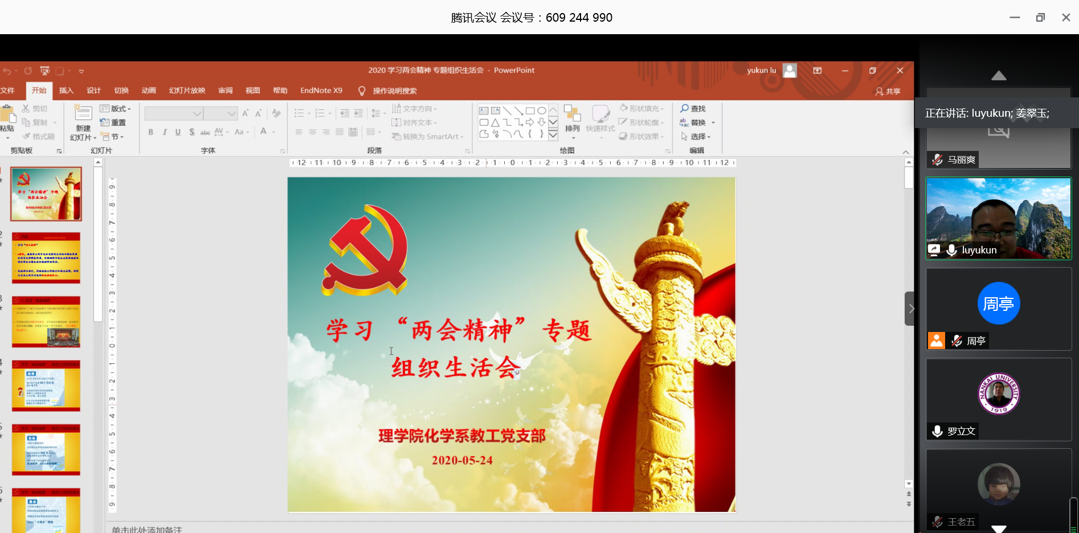The image size is (1079, 533).
Task: Click the New Slide icon
Action: pyautogui.click(x=83, y=114)
